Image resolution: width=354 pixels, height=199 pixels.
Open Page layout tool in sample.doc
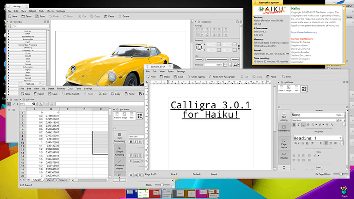[x=284, y=144]
